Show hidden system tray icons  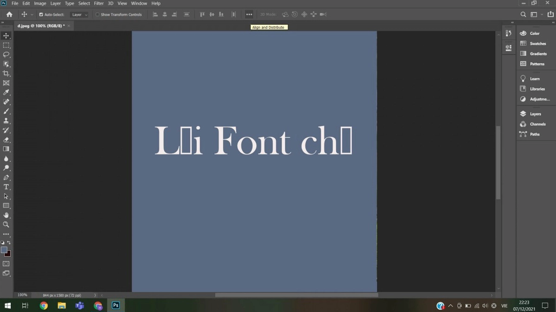[450, 305]
